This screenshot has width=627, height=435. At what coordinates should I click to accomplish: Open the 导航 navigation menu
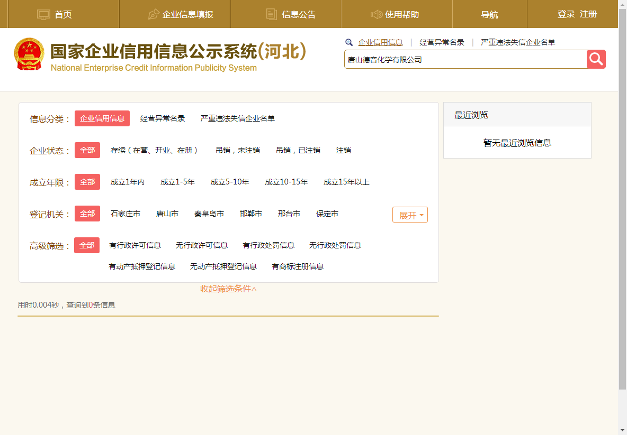[489, 14]
